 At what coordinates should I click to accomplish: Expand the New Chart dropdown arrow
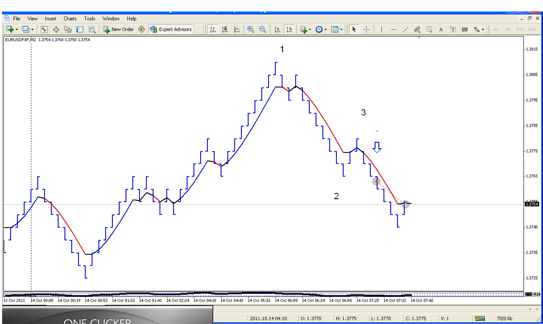pos(17,30)
